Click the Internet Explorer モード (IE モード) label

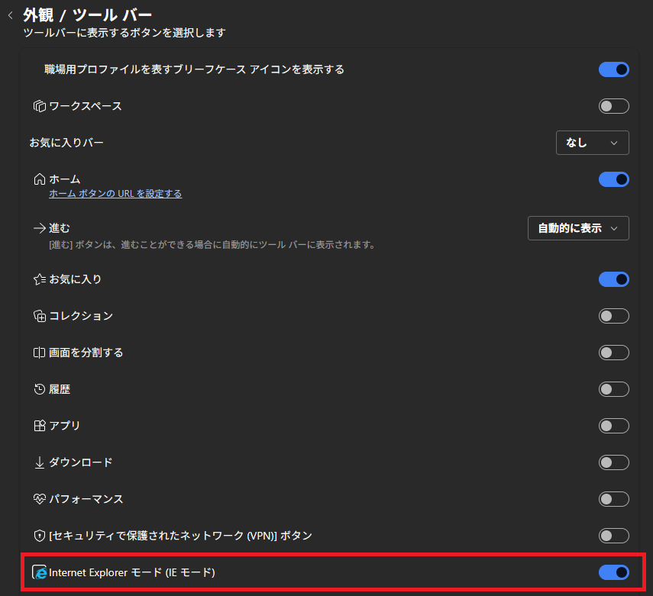132,572
